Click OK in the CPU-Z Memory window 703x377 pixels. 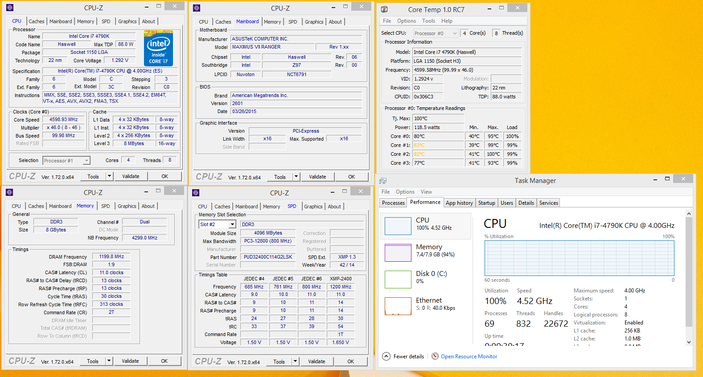coord(164,361)
